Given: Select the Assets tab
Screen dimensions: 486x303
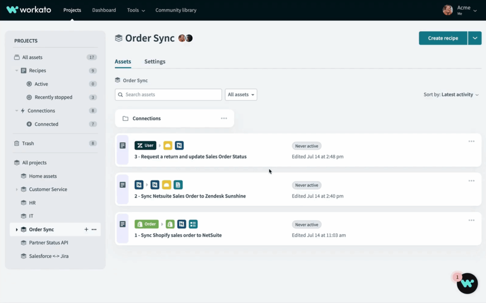Looking at the screenshot, I should (x=123, y=62).
